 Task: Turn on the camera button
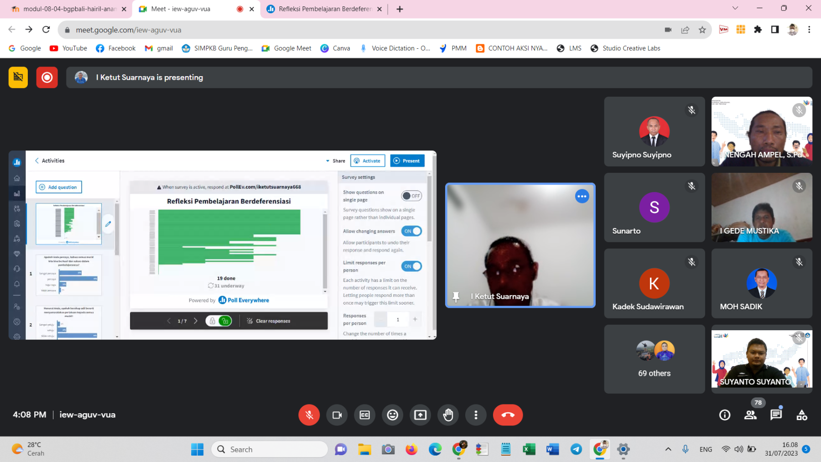pyautogui.click(x=337, y=415)
